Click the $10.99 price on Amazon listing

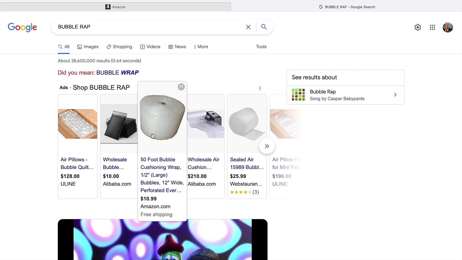[148, 199]
